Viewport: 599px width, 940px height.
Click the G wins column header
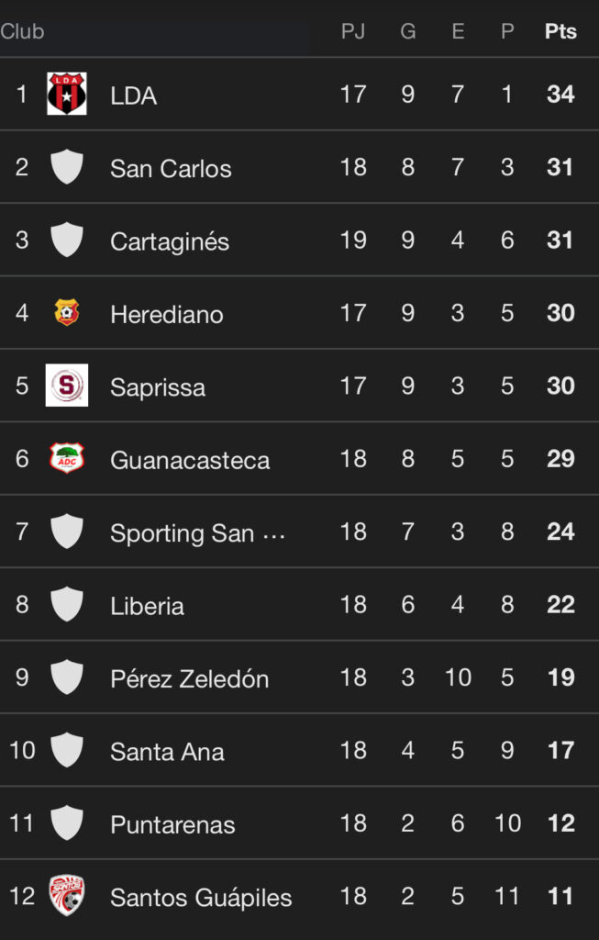pyautogui.click(x=408, y=31)
